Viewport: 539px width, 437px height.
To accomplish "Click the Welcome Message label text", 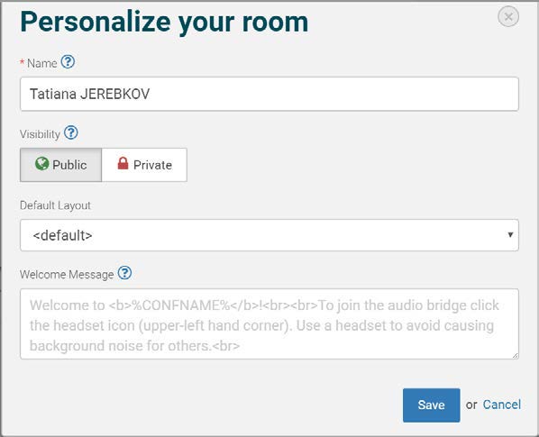I will 67,275.
